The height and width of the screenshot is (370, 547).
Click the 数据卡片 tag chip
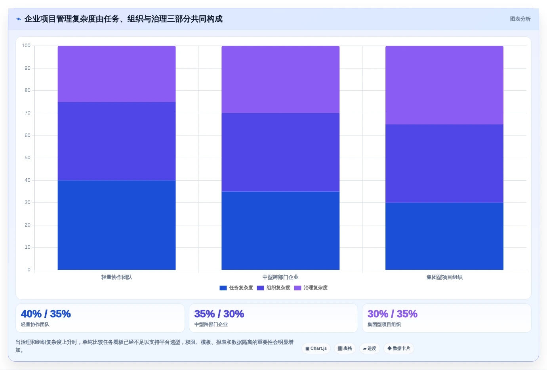tap(399, 349)
